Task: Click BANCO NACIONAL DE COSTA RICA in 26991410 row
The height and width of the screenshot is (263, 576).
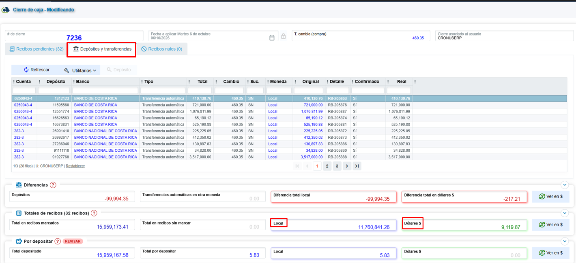Action: tap(105, 131)
